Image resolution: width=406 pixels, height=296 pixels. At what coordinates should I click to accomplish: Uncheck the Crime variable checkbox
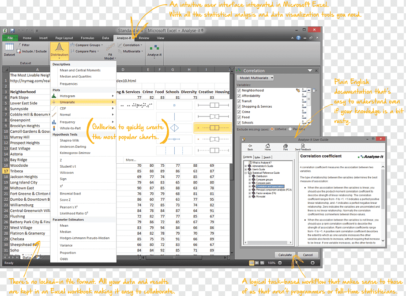click(x=239, y=112)
